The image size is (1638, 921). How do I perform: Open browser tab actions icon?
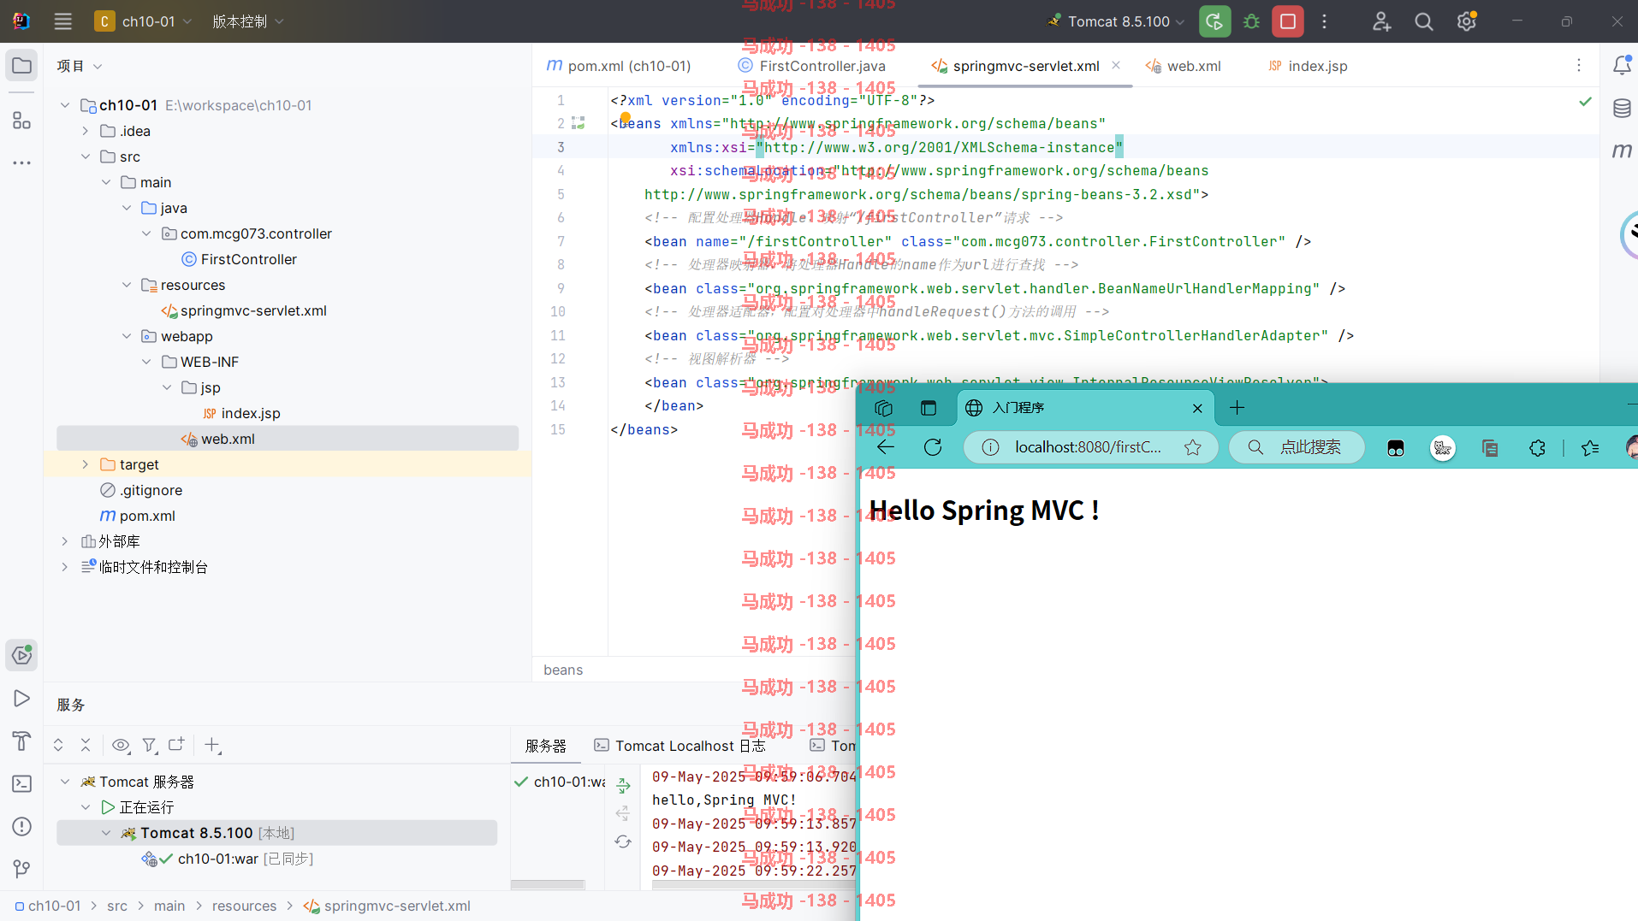[929, 408]
